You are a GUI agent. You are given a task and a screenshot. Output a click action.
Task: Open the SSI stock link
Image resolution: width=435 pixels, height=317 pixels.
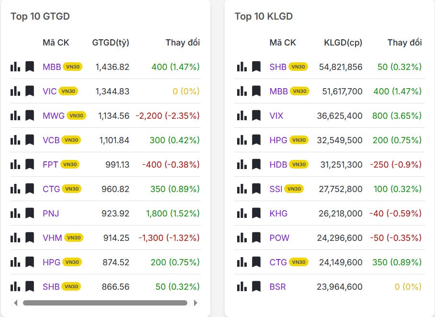pos(276,189)
